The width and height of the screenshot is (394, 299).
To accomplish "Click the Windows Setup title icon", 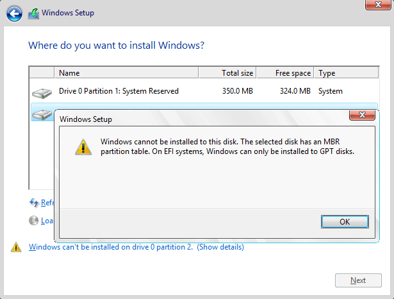I will [33, 13].
